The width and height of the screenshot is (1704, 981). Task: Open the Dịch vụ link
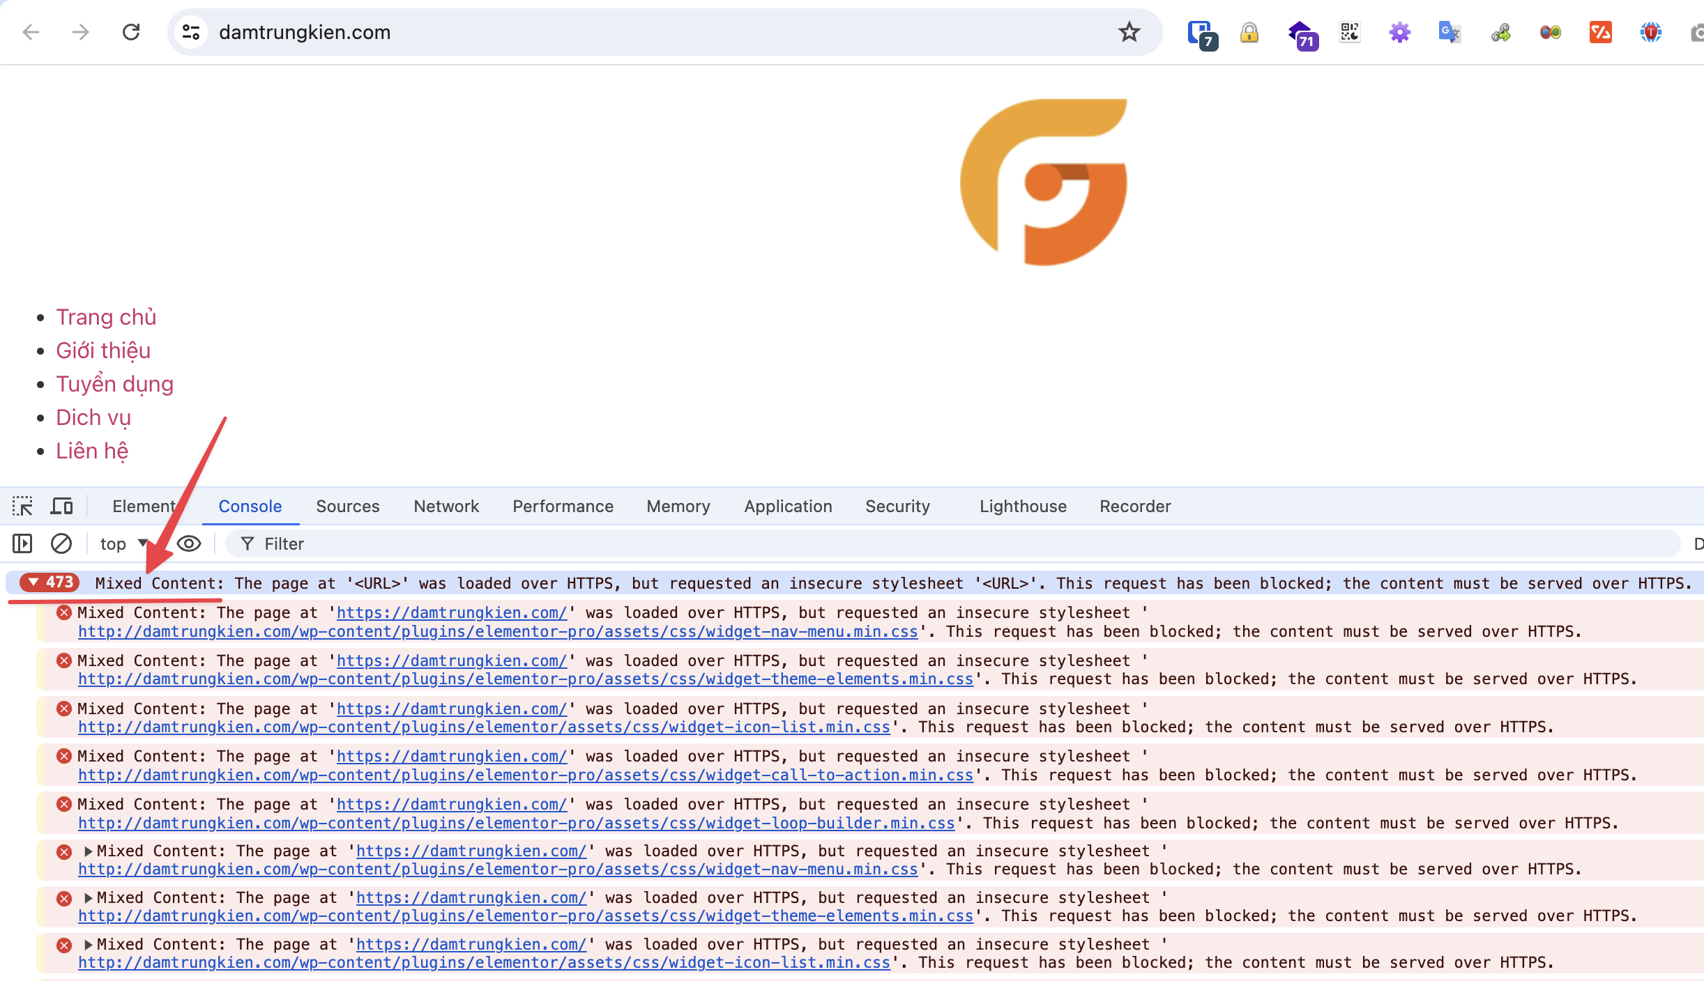pos(93,417)
